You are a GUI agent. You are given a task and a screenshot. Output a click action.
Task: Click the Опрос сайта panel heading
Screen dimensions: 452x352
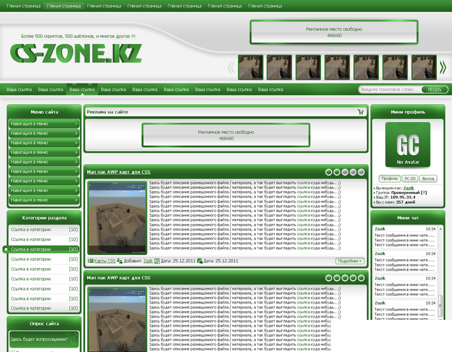[x=44, y=323]
